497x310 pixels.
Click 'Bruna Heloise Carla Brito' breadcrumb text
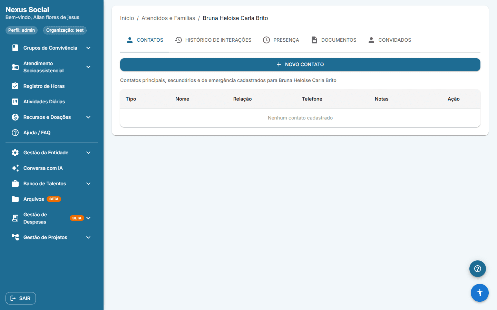(x=235, y=18)
